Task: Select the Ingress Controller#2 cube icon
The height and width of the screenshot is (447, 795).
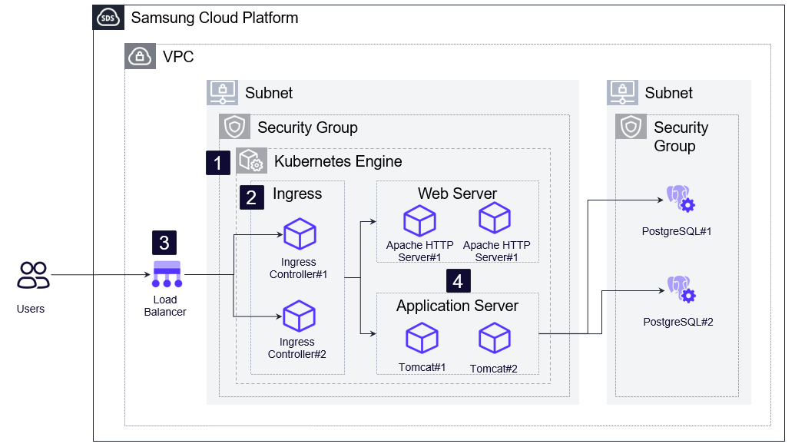Action: [299, 316]
